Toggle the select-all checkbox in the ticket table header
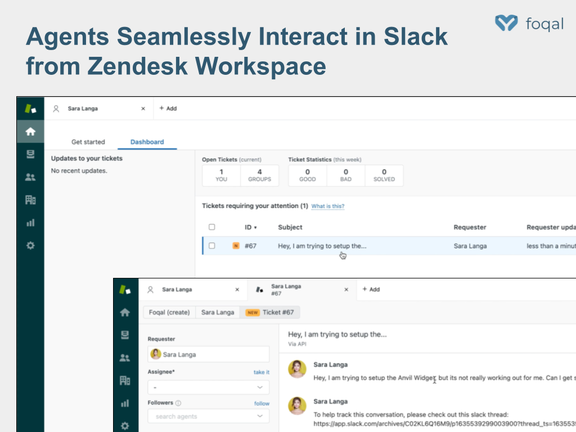 [212, 227]
